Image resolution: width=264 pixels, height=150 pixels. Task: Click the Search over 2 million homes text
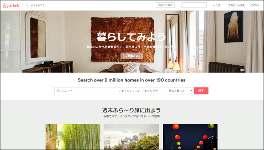[132, 80]
